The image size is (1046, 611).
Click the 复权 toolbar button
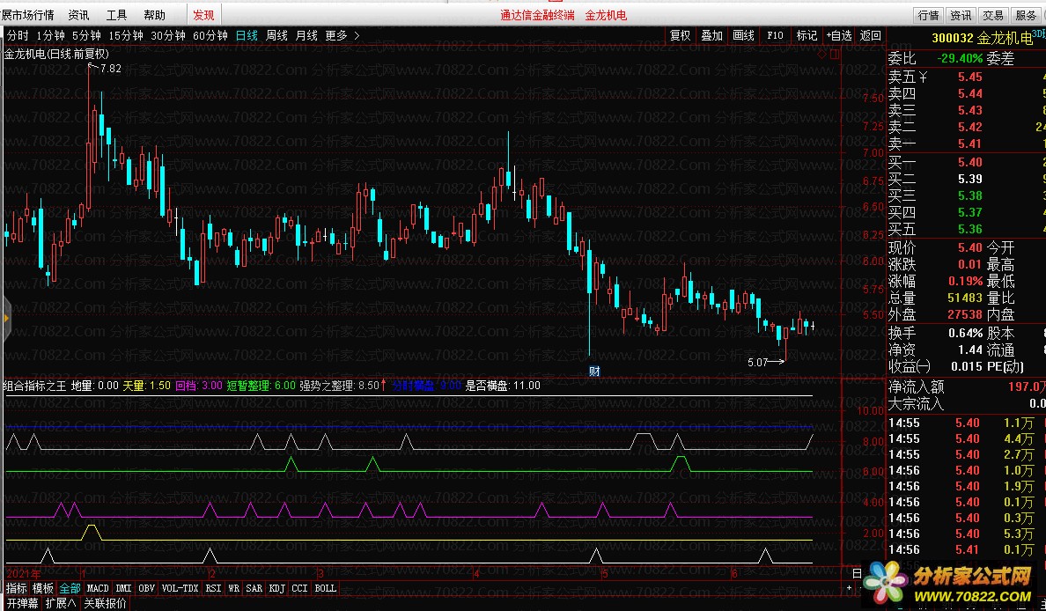point(680,35)
